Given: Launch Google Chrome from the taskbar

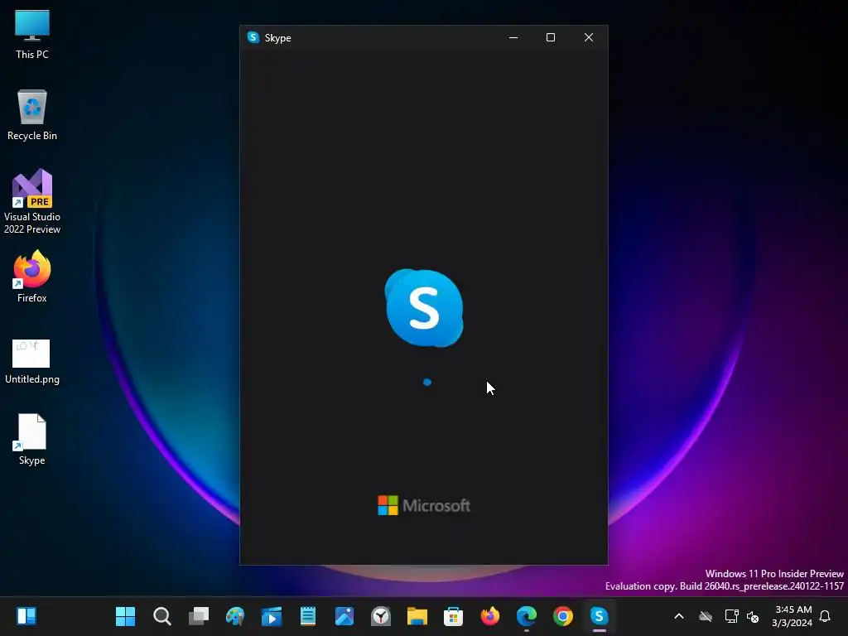Looking at the screenshot, I should point(562,616).
